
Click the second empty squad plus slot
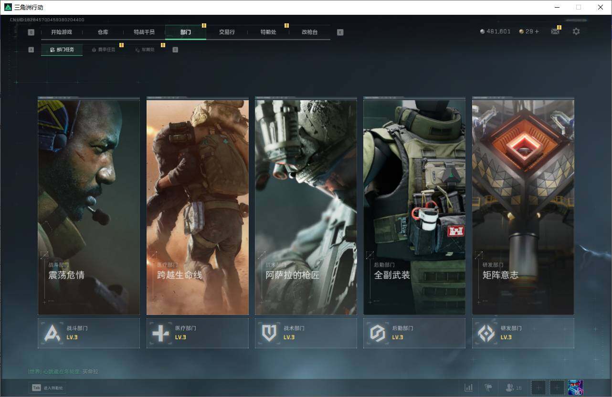[x=557, y=387]
